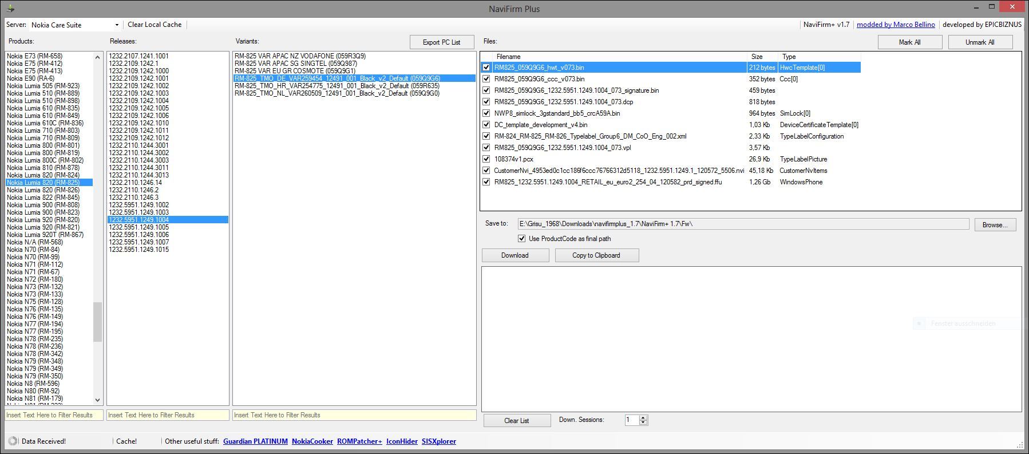Uncheck the Typelabel xml file checkbox
The height and width of the screenshot is (454, 1029).
pyautogui.click(x=486, y=136)
